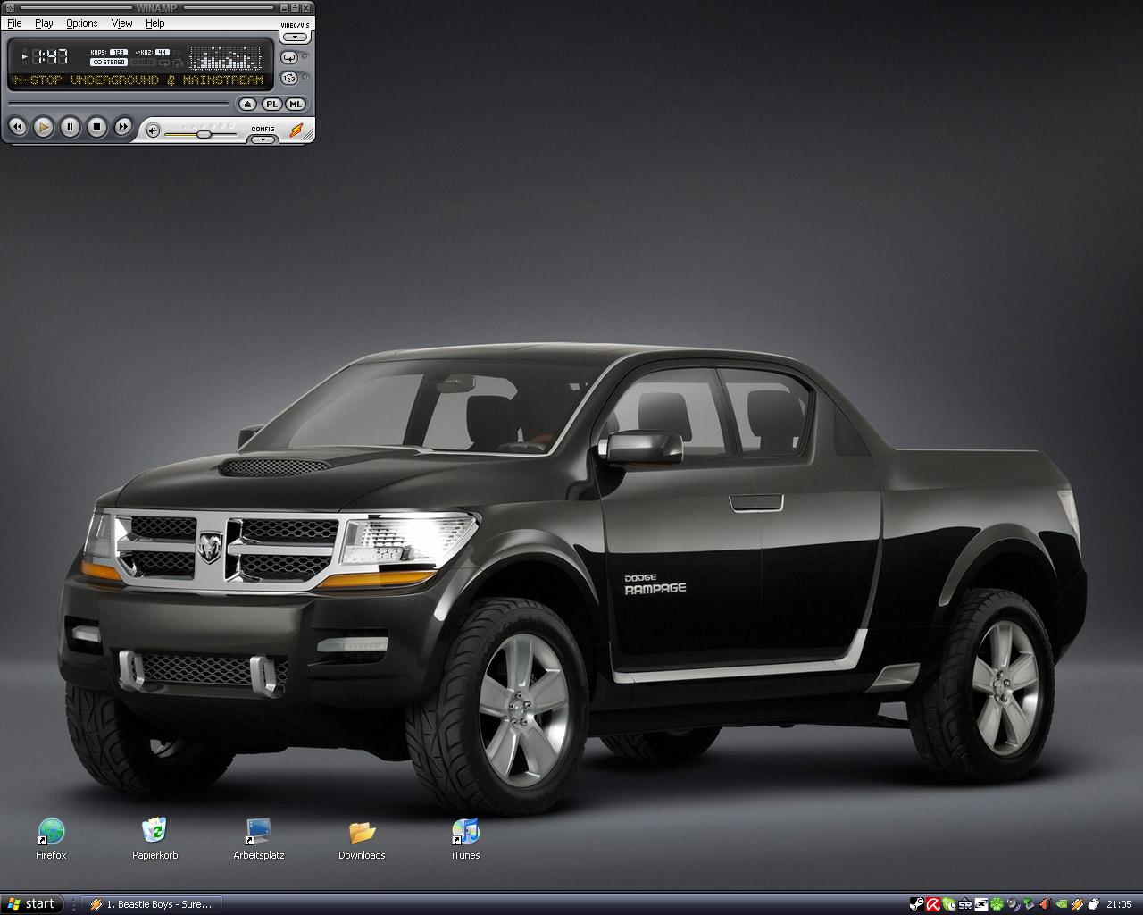Toggle the PL playlist editor button
This screenshot has height=915, width=1143.
click(x=271, y=105)
